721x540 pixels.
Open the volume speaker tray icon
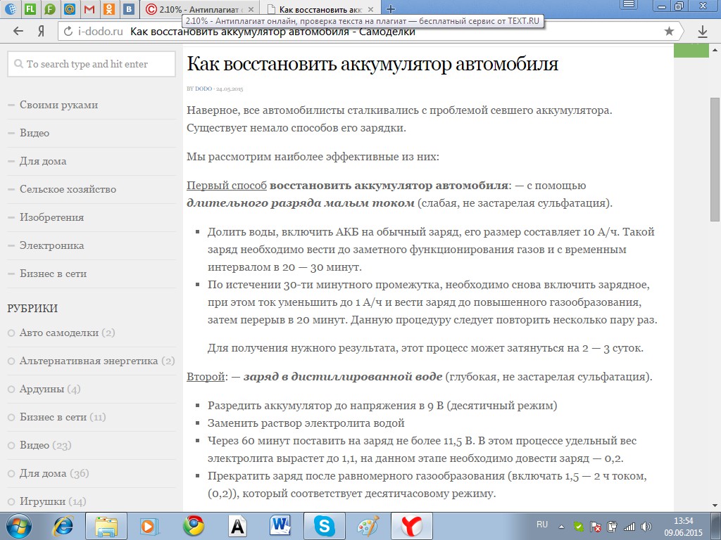click(x=646, y=527)
